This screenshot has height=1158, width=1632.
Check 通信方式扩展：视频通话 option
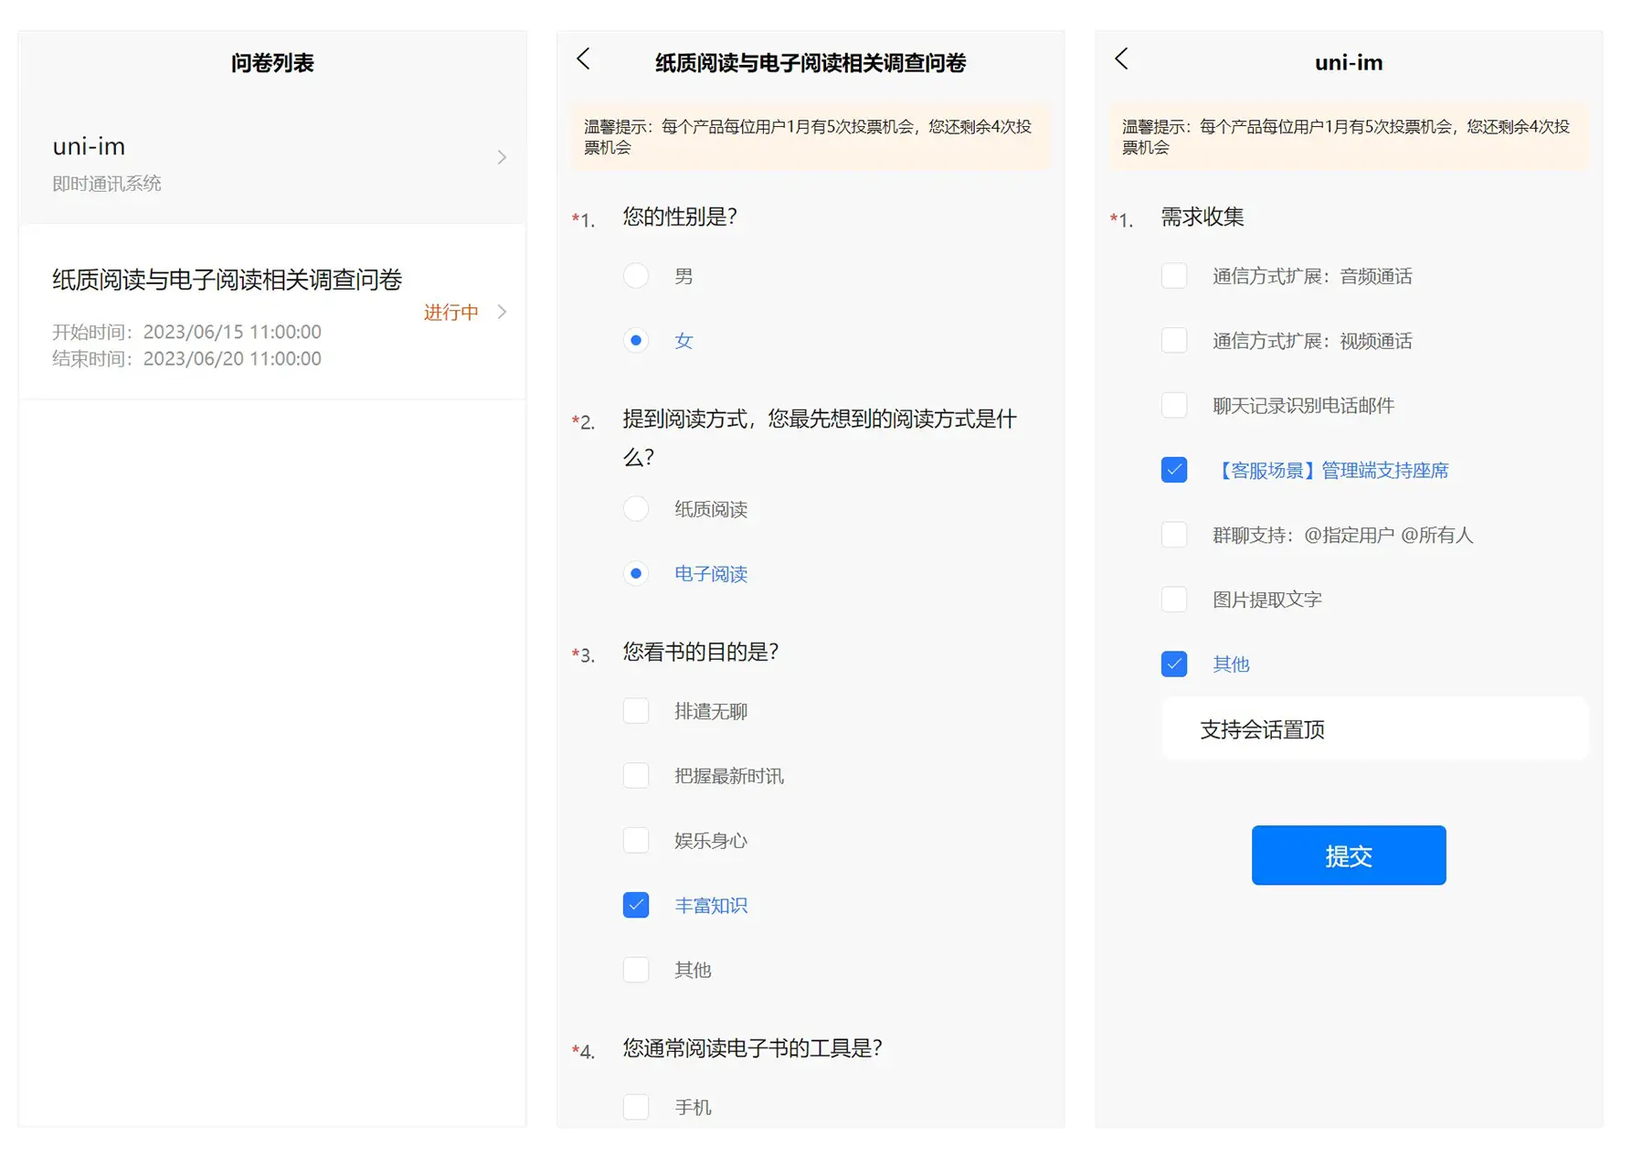pos(1174,341)
